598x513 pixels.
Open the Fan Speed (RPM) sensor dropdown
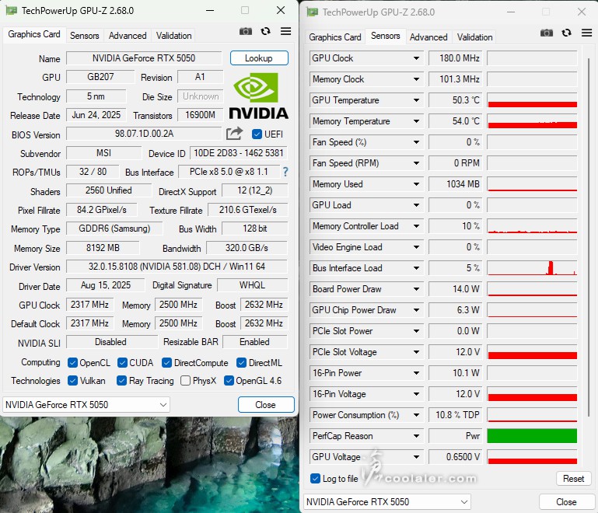point(416,163)
